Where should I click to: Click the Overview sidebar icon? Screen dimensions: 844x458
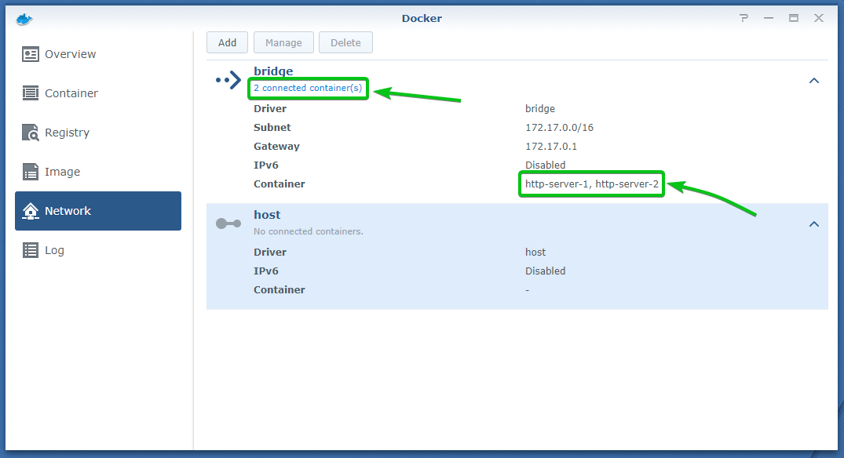click(x=30, y=54)
